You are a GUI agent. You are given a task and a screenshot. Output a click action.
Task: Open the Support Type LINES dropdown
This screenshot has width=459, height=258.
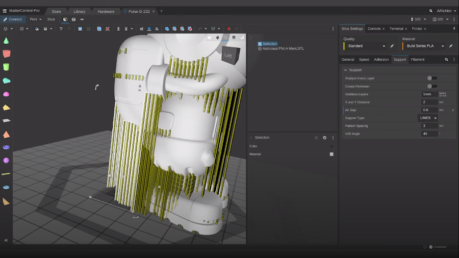coord(427,118)
